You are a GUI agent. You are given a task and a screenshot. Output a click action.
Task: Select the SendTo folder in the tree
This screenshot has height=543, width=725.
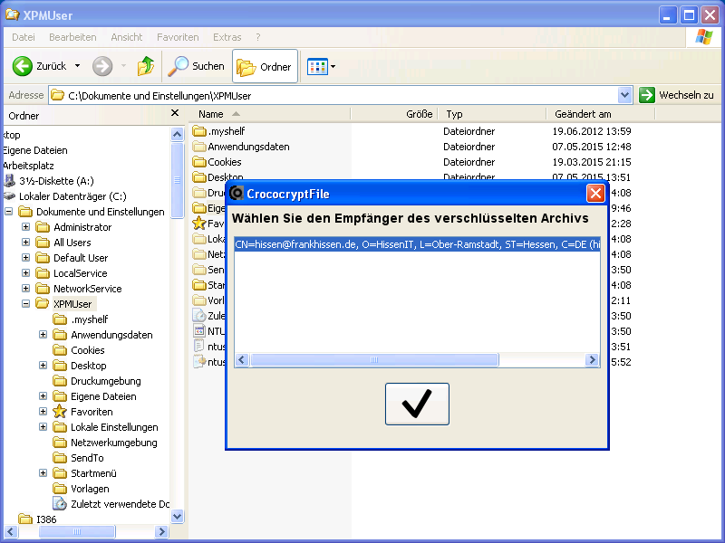78,458
